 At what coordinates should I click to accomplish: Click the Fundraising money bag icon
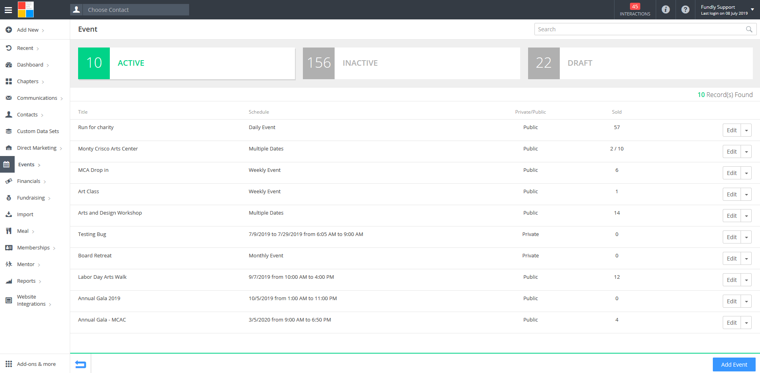point(9,198)
